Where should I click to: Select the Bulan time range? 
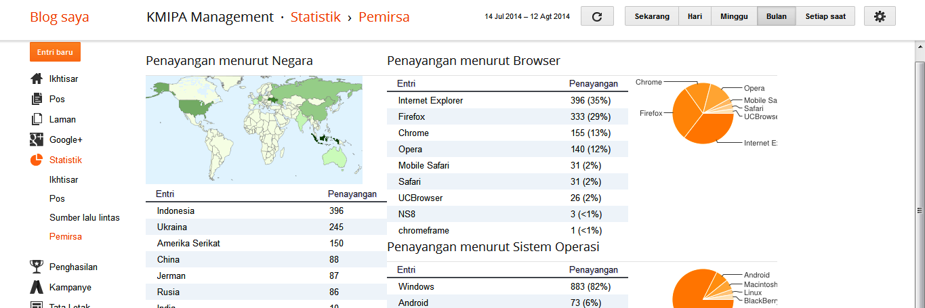point(777,16)
